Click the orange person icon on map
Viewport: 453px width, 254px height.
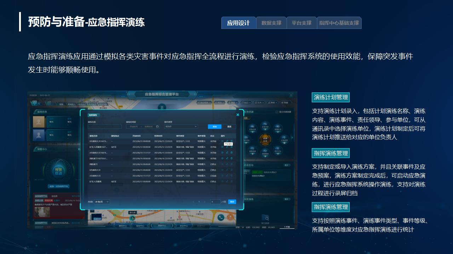[x=231, y=217]
